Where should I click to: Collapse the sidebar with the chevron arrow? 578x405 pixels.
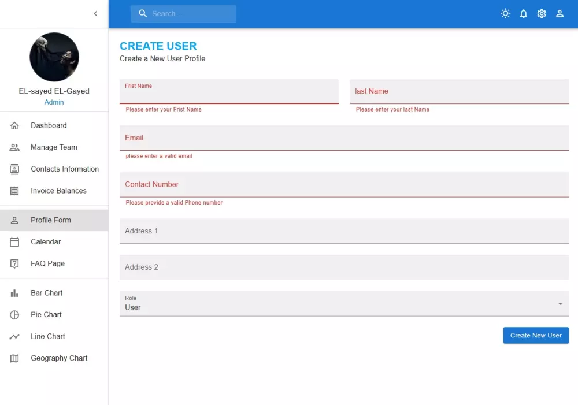coord(95,13)
